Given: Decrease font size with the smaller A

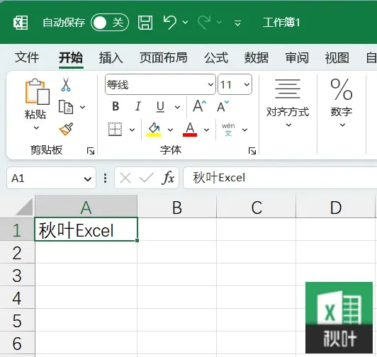Looking at the screenshot, I should (223, 106).
